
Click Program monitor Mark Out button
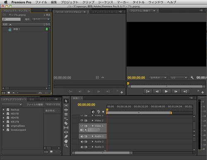(185, 91)
